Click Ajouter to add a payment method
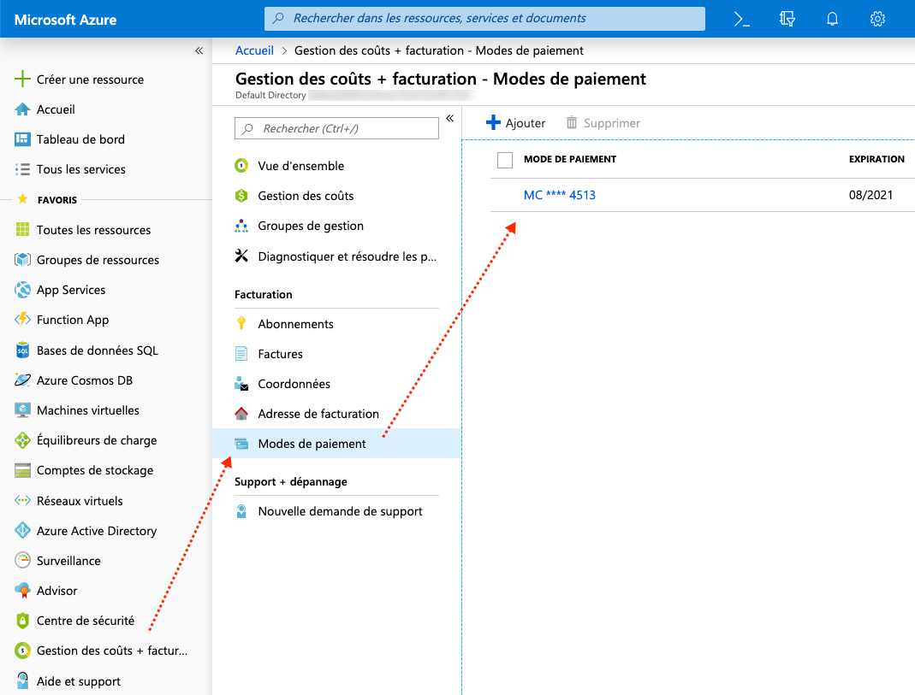 pyautogui.click(x=516, y=123)
